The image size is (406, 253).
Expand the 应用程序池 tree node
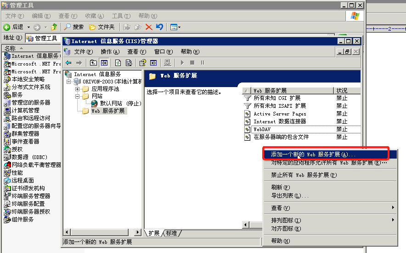click(78, 89)
